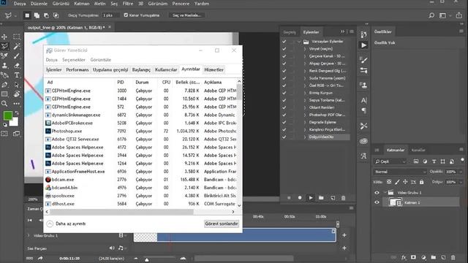Image resolution: width=468 pixels, height=263 pixels.
Task: Open the search icon in options bar
Action: pos(431,15)
